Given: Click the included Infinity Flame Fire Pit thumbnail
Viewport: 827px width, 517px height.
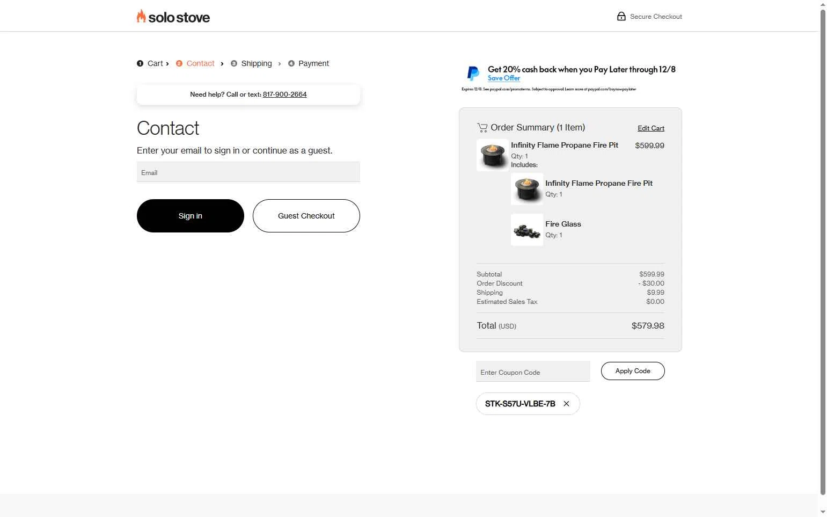Looking at the screenshot, I should pos(527,189).
